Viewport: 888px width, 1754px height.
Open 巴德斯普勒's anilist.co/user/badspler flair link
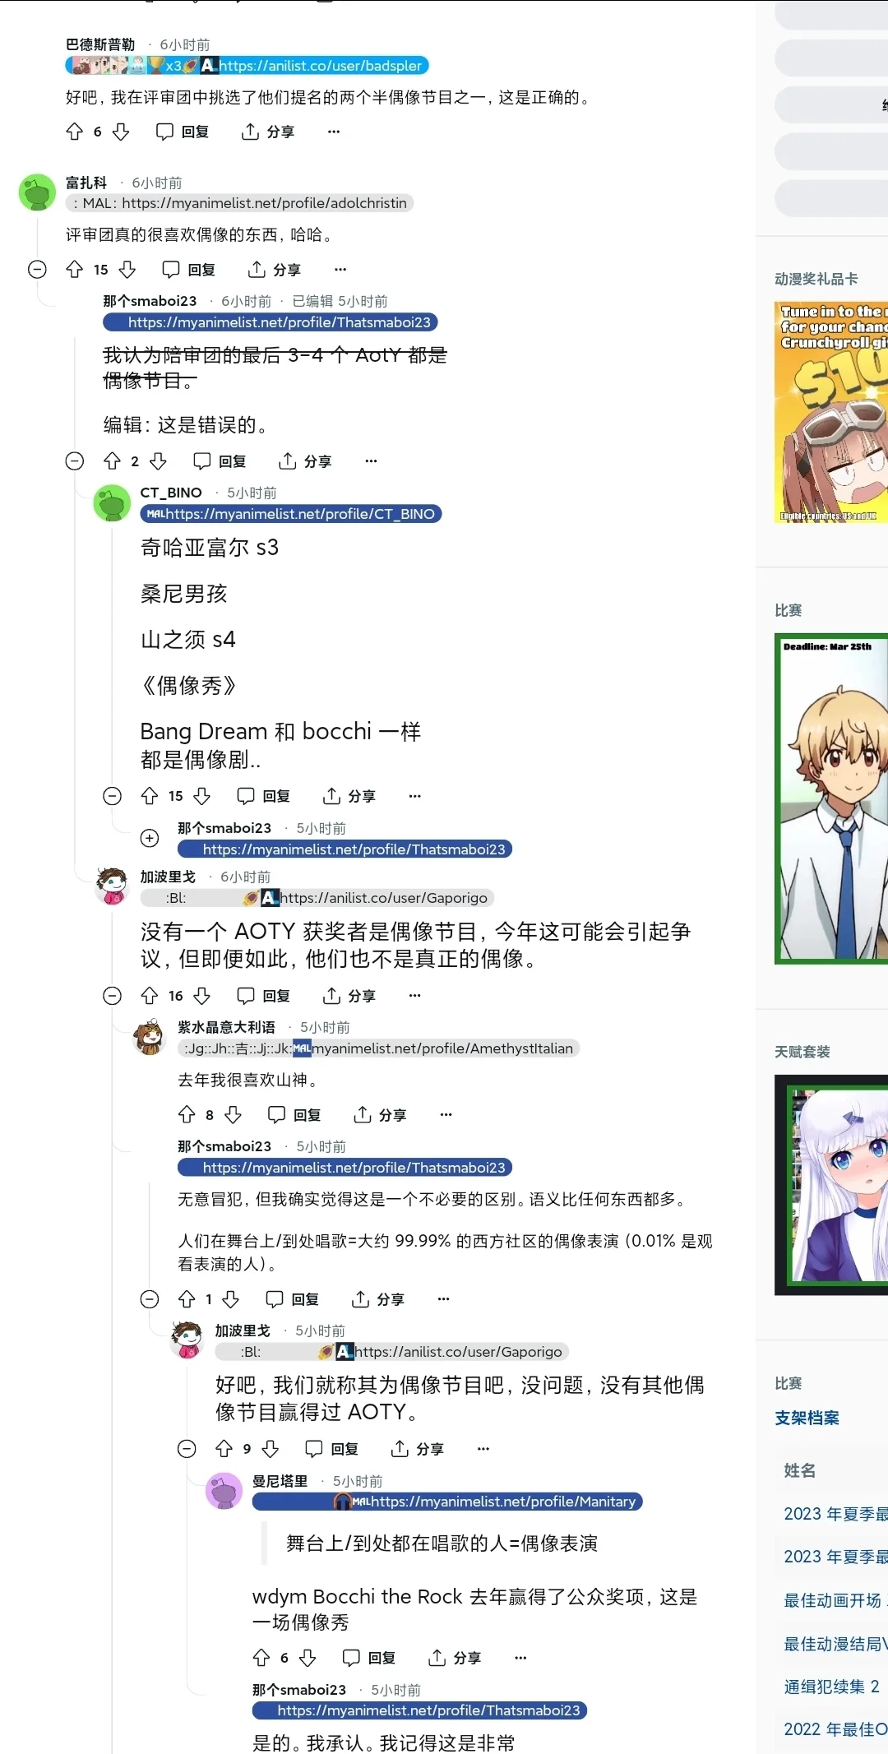tap(321, 66)
